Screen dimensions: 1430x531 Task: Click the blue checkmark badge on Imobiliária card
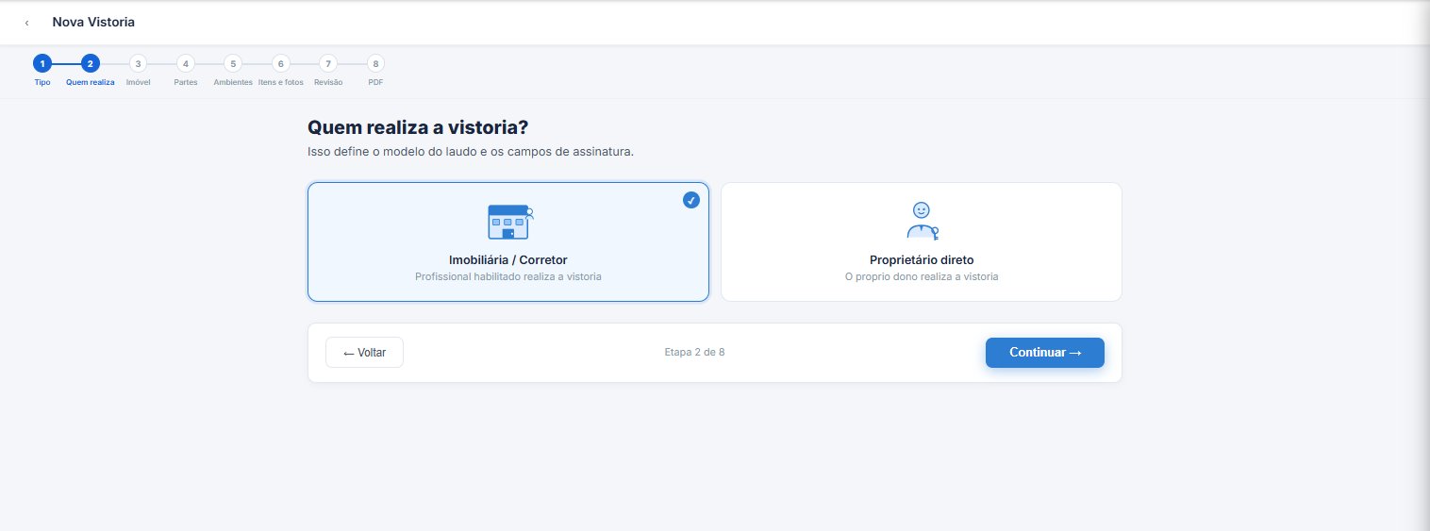[691, 200]
